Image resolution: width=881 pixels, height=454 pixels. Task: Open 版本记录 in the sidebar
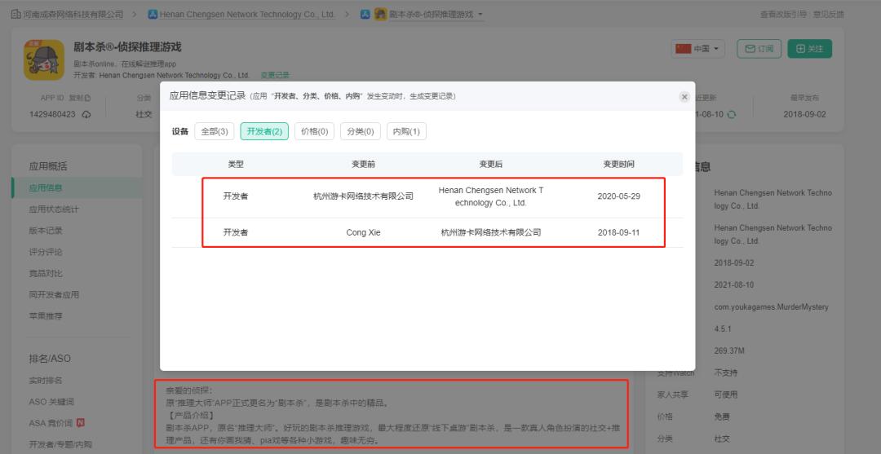[46, 231]
